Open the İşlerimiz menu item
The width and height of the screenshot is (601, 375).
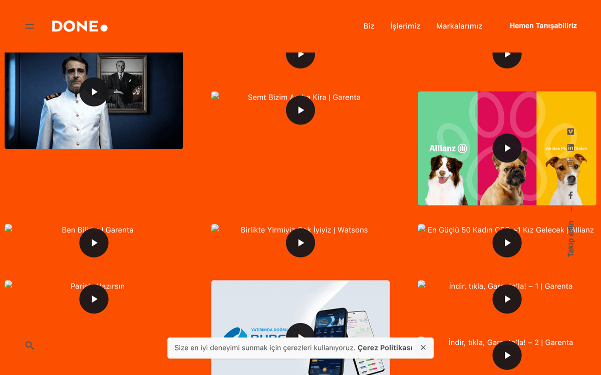(x=405, y=26)
